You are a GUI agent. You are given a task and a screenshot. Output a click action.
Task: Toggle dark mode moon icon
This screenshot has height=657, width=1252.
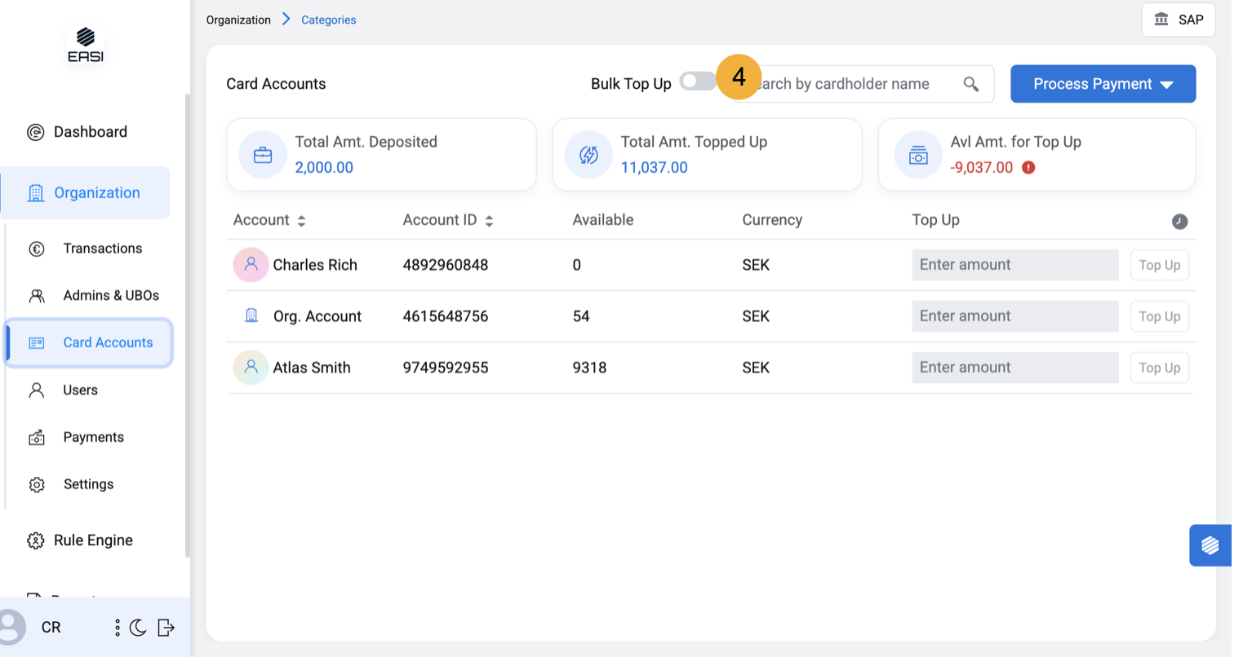pos(138,628)
